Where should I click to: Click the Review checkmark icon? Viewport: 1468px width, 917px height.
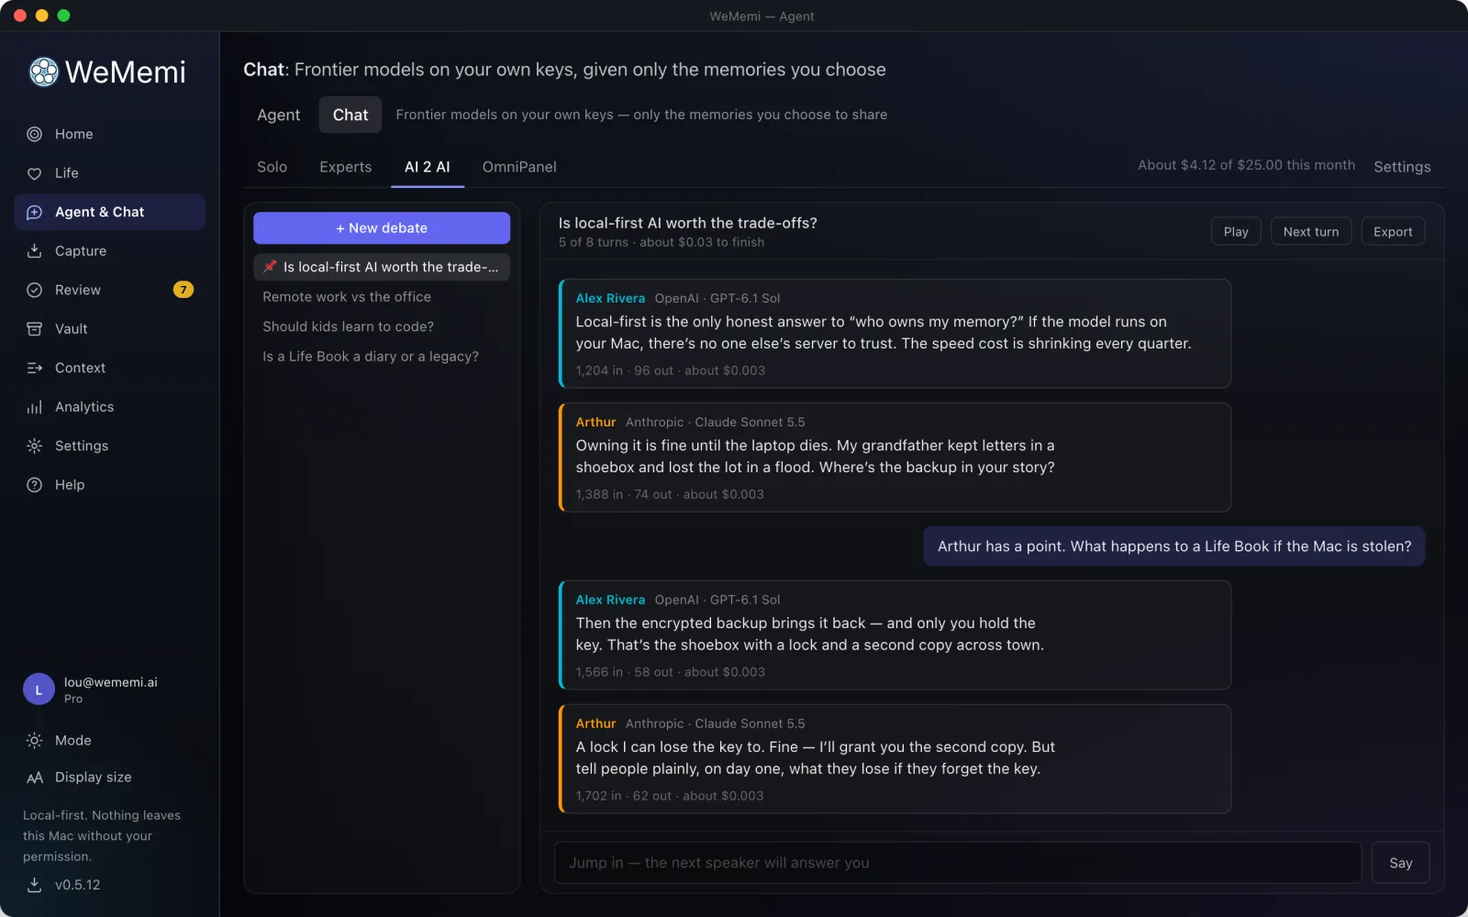(34, 290)
